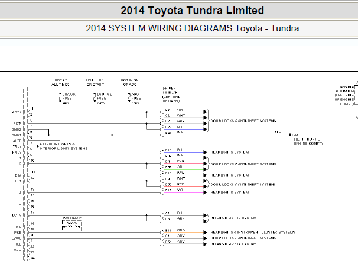This screenshot has height=261, width=358.
Task: Click 'HEADLIGHTS & INSTRUMENT CLUSTER SYSTEMS' reference
Action: tap(253, 233)
